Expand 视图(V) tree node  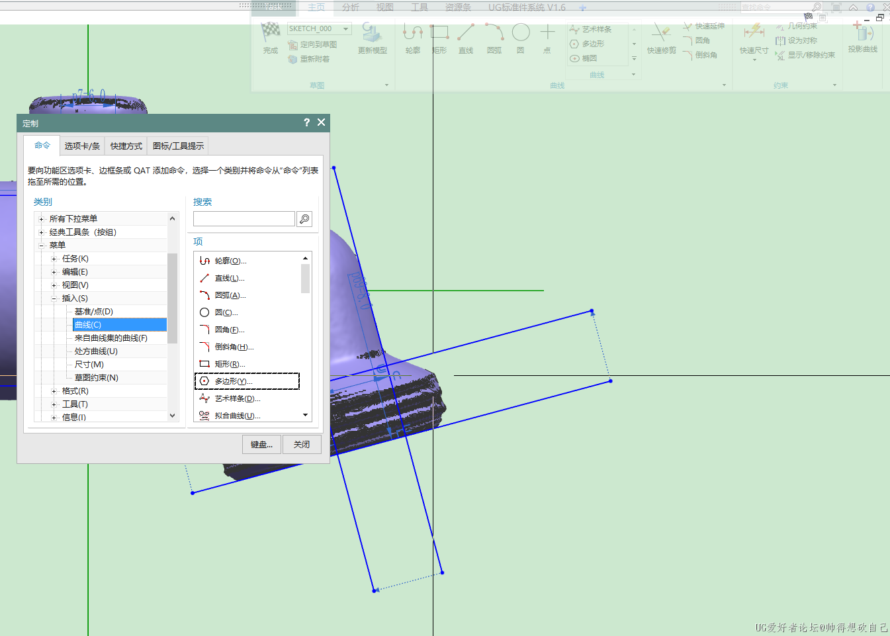tap(54, 285)
